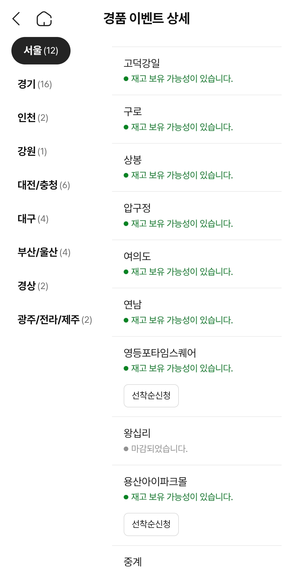Tap the 연남 store entry
This screenshot has width=293, height=573.
(x=196, y=312)
